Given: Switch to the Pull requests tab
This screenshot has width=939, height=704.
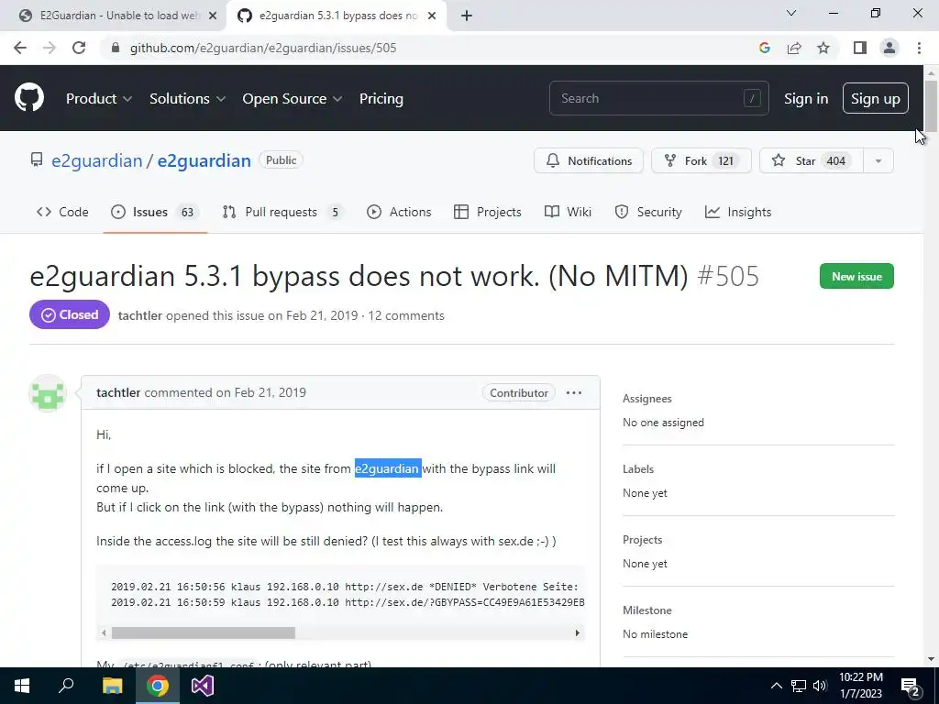Looking at the screenshot, I should (283, 212).
